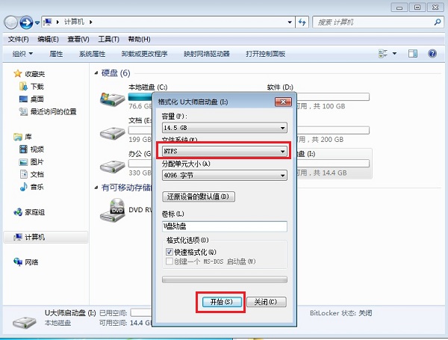Open 桌面 in the favorites sidebar

(37, 99)
